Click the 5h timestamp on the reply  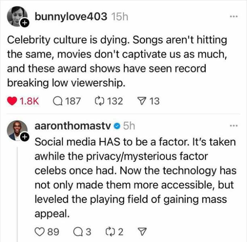point(129,126)
